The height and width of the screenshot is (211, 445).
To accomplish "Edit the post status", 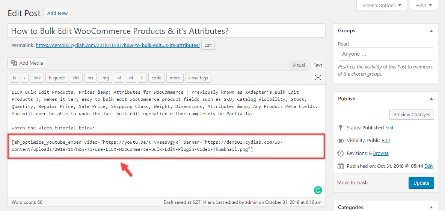I will coord(389,128).
